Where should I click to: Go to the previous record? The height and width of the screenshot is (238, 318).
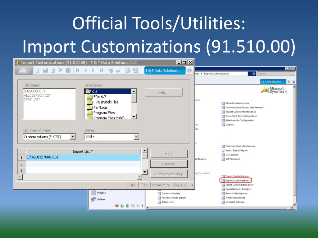[x=85, y=70]
